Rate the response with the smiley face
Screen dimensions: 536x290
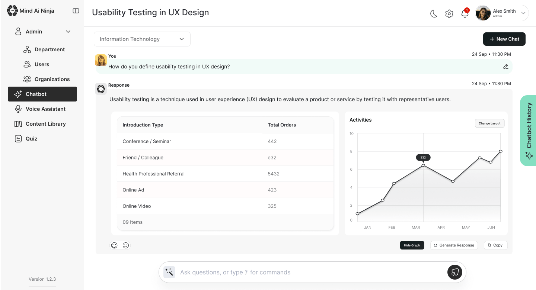coord(114,245)
